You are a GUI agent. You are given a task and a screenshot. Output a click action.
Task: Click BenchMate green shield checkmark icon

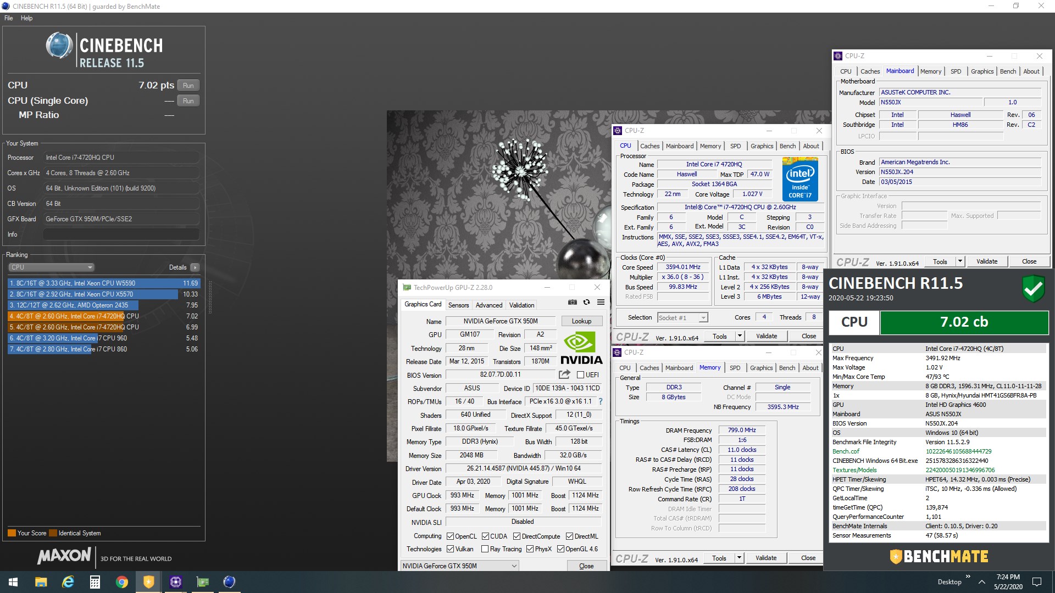point(1033,289)
